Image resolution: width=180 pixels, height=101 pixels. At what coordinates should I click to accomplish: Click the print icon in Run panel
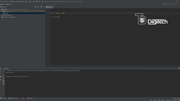[3, 81]
